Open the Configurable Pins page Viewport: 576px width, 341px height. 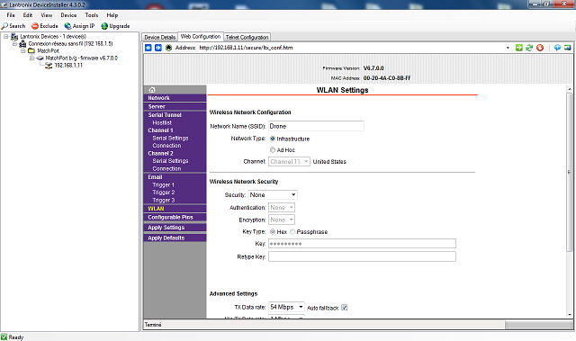pyautogui.click(x=170, y=218)
